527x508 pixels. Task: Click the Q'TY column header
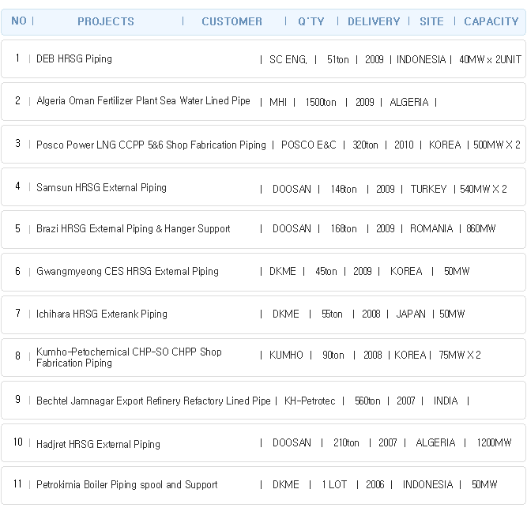[x=311, y=21]
